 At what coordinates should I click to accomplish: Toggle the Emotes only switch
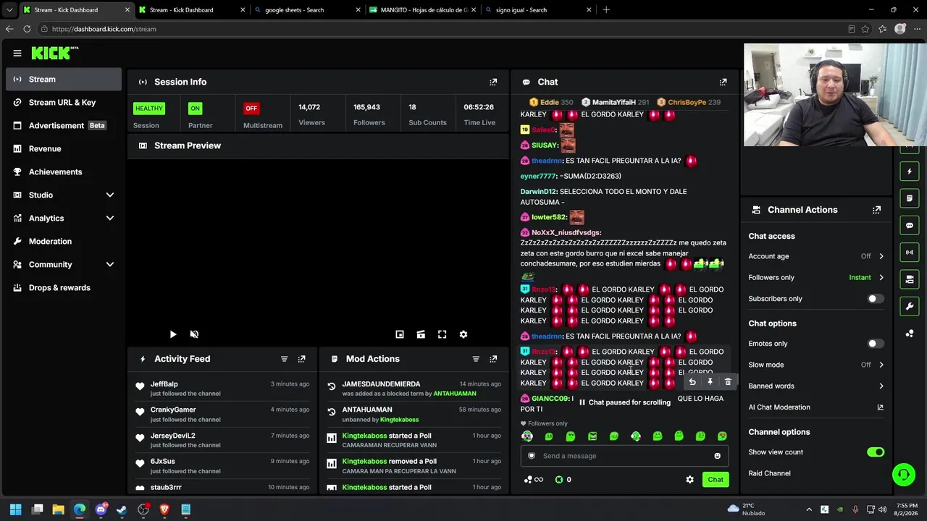[x=876, y=344]
